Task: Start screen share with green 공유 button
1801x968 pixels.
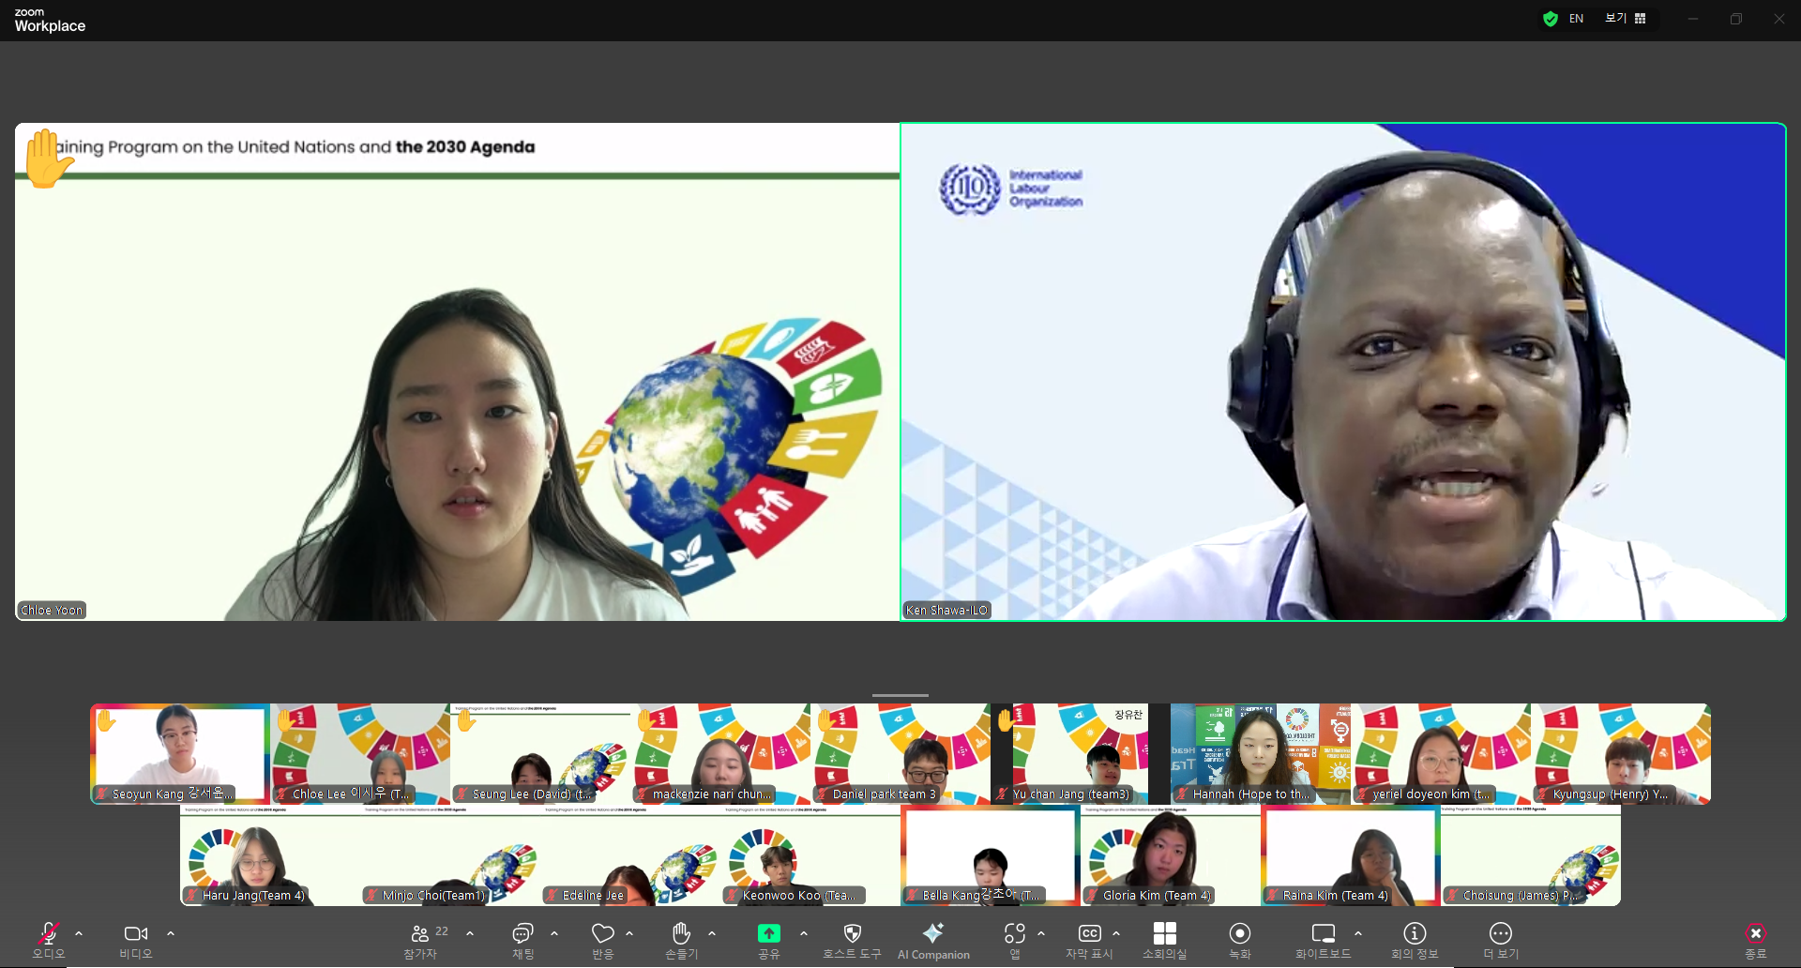Action: point(769,933)
